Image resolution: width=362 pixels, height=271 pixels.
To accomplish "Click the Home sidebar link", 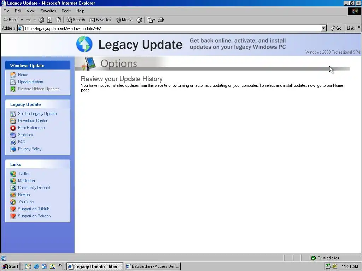I will pyautogui.click(x=23, y=75).
